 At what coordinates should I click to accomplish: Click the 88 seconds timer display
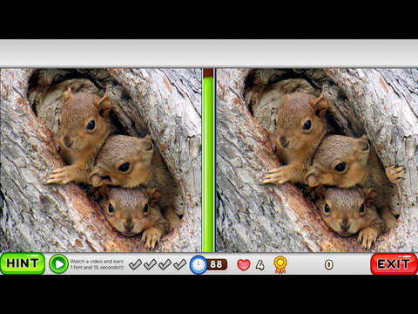216,264
